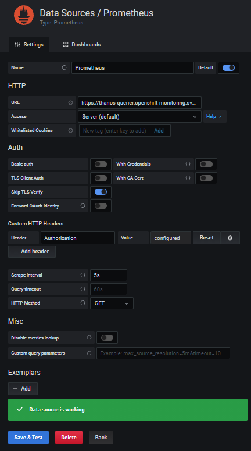The image size is (251, 451).
Task: Click the Scrape interval field showing 5s
Action: (109, 275)
